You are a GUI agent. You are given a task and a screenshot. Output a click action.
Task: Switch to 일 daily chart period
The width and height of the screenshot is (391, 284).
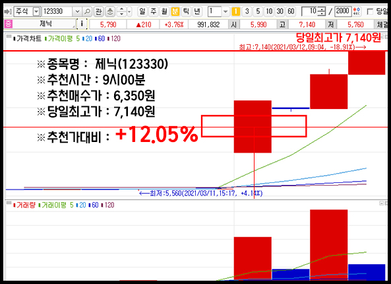pos(142,11)
